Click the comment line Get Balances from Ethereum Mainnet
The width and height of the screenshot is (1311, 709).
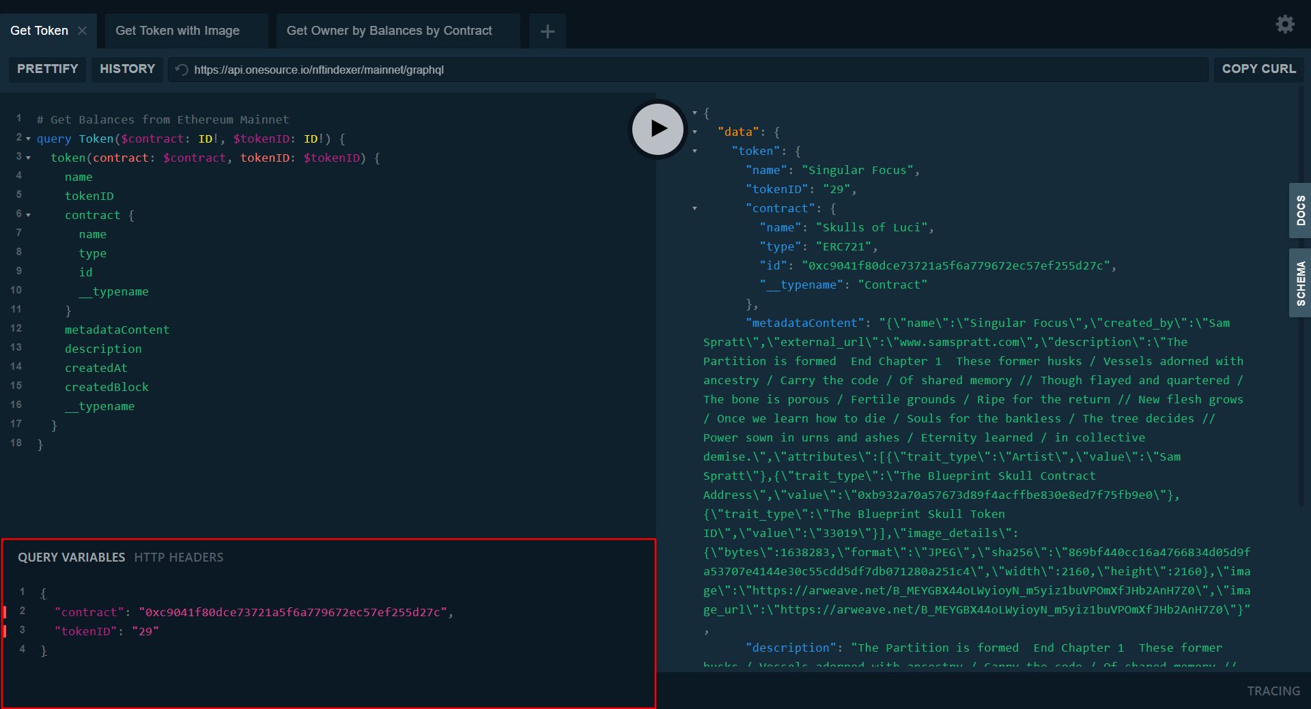click(163, 119)
